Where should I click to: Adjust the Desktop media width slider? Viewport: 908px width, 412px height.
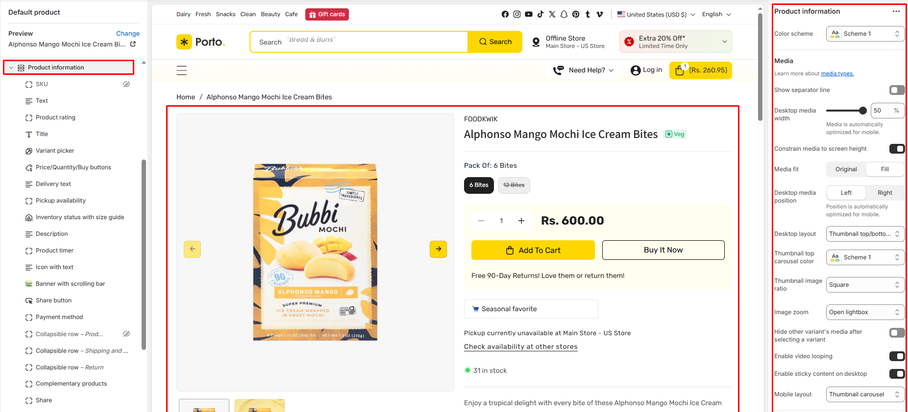pyautogui.click(x=862, y=111)
